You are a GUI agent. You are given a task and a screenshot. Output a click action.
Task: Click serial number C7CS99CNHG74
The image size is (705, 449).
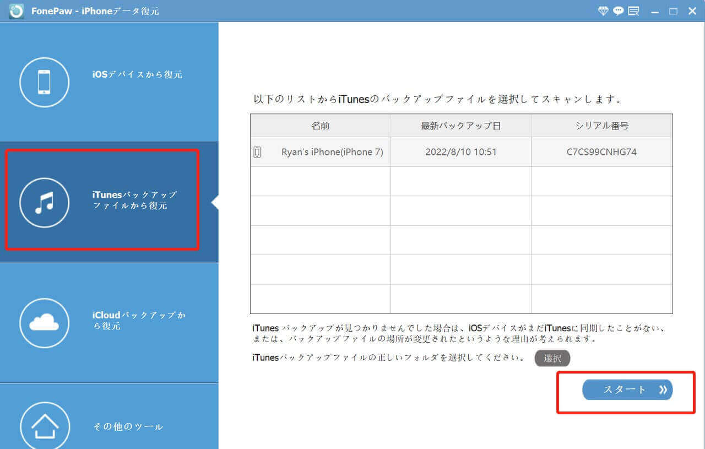click(601, 152)
